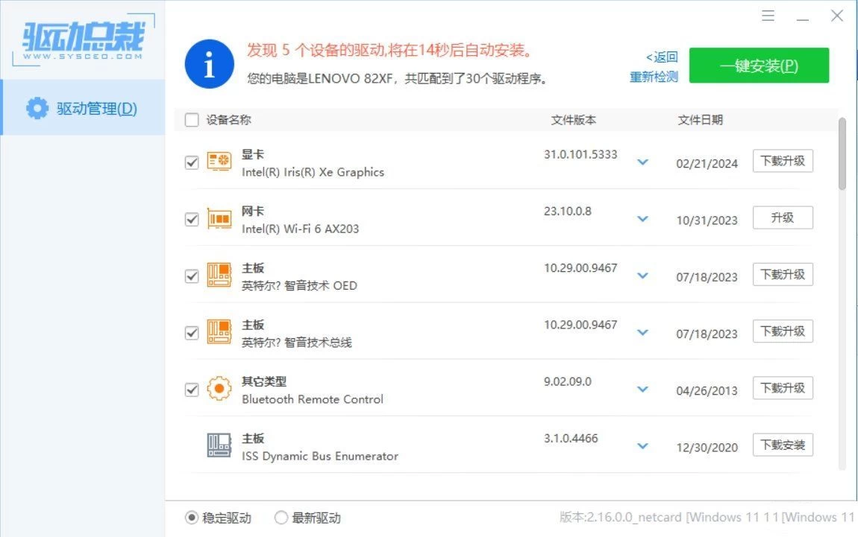The height and width of the screenshot is (537, 858).
Task: Toggle the select-all checkbox beside 设备名称
Action: tap(192, 120)
